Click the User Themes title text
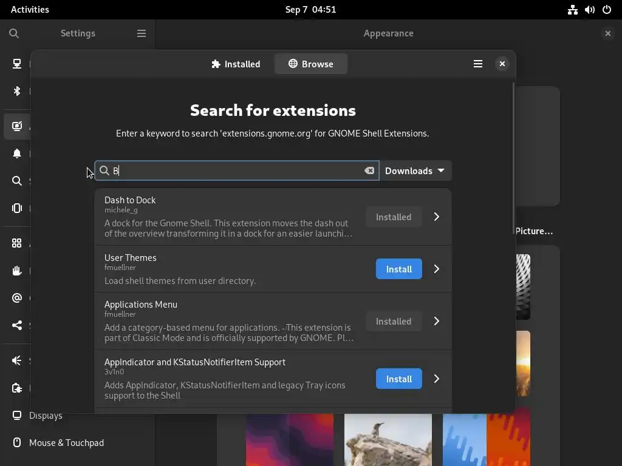This screenshot has height=466, width=622. pos(130,257)
